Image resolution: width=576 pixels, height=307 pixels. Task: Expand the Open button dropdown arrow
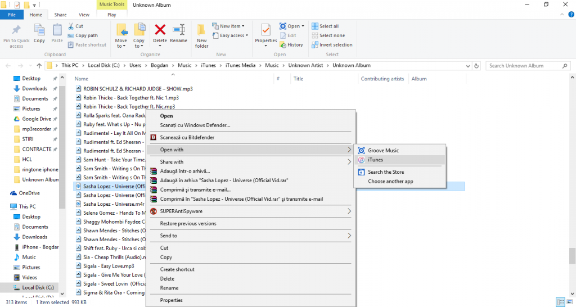[303, 26]
